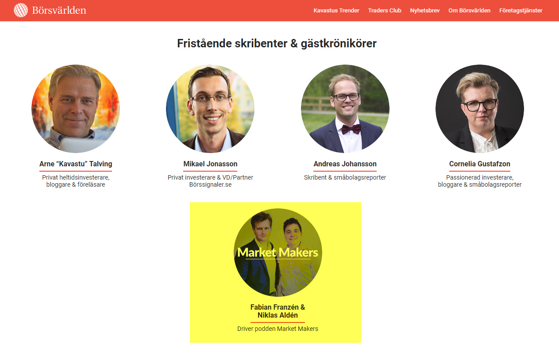Open the Börsvärlden home title text
This screenshot has width=559, height=353.
click(x=59, y=10)
